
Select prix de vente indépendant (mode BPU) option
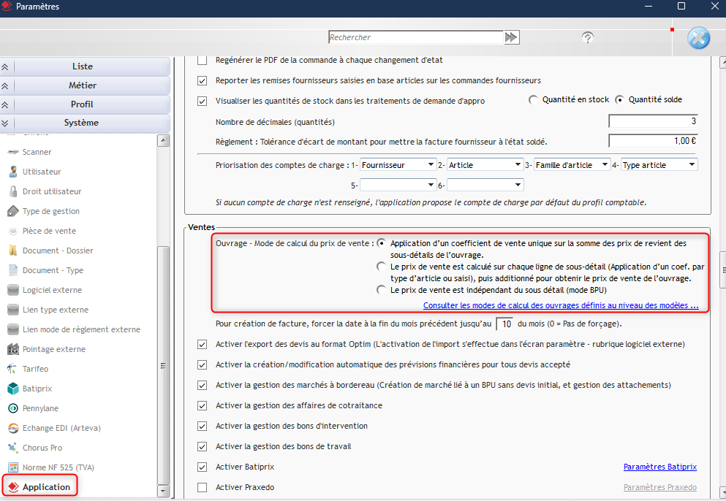pyautogui.click(x=381, y=290)
